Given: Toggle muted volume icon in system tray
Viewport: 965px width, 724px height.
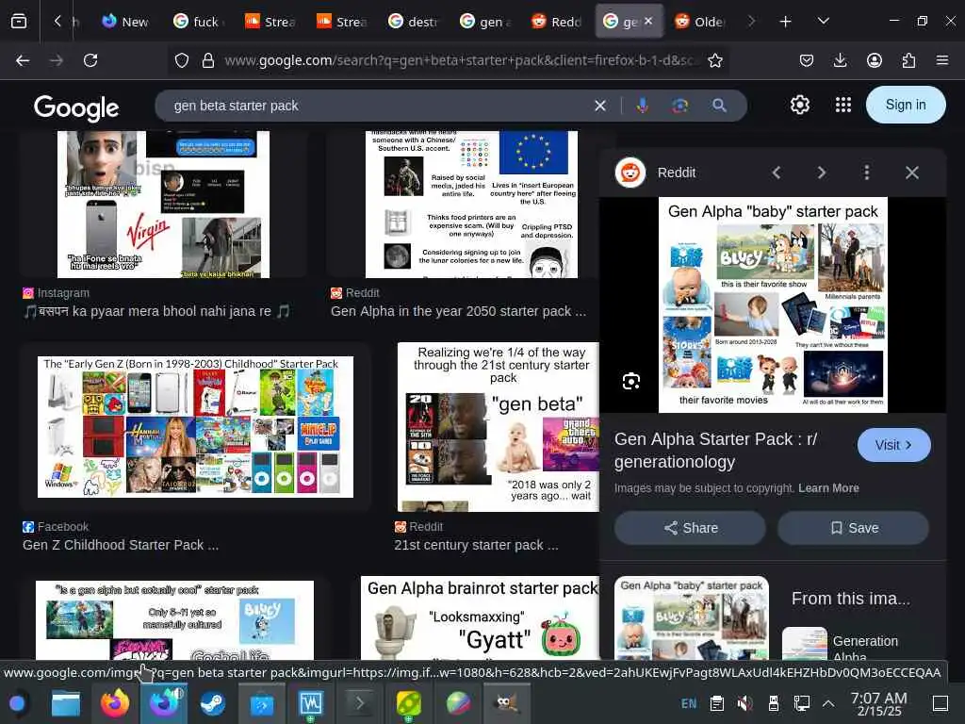Looking at the screenshot, I should (744, 703).
